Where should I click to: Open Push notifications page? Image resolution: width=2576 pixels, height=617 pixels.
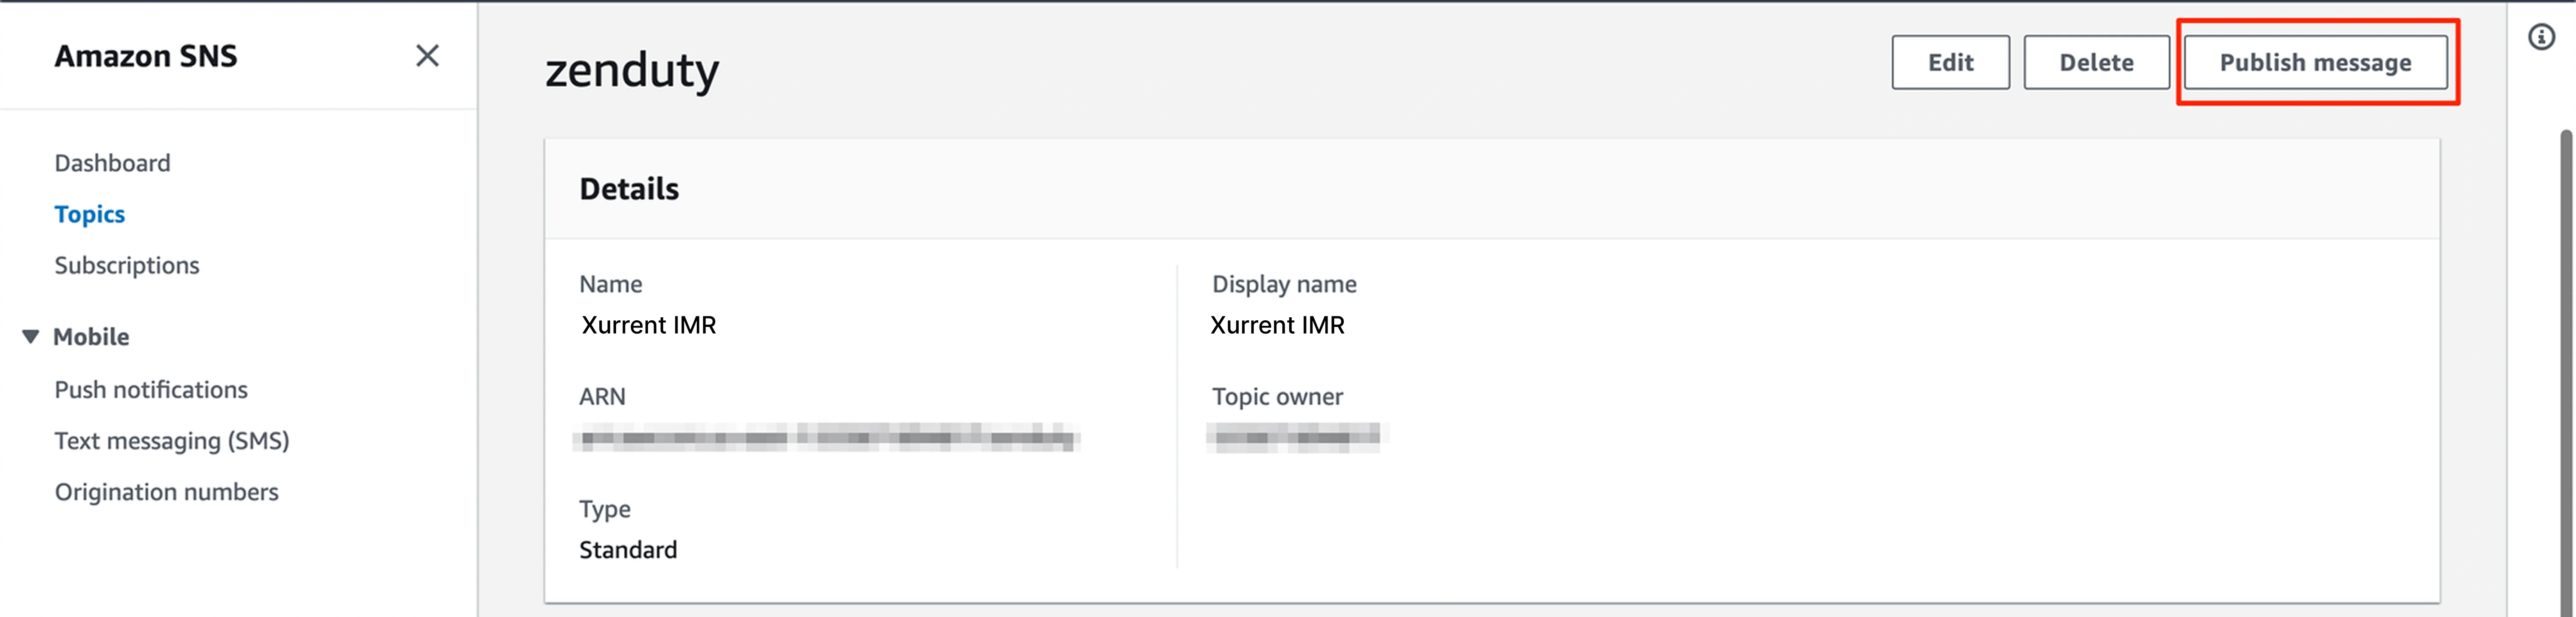151,389
